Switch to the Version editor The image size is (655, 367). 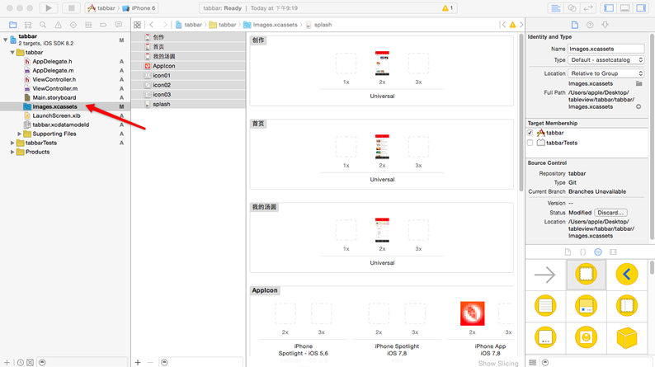(x=587, y=8)
